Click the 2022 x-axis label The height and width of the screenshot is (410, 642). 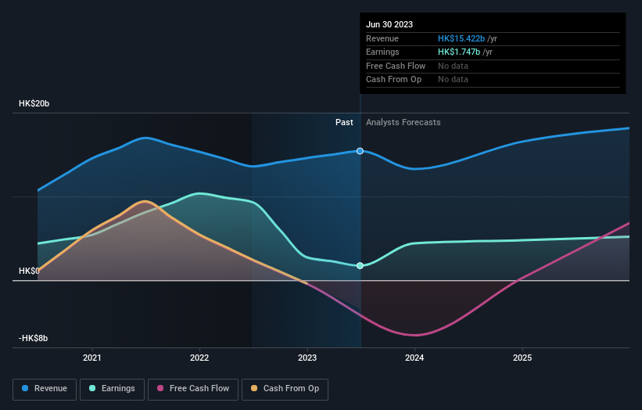click(199, 358)
